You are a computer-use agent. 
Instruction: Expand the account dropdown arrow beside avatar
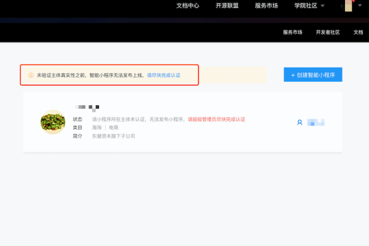pyautogui.click(x=360, y=6)
